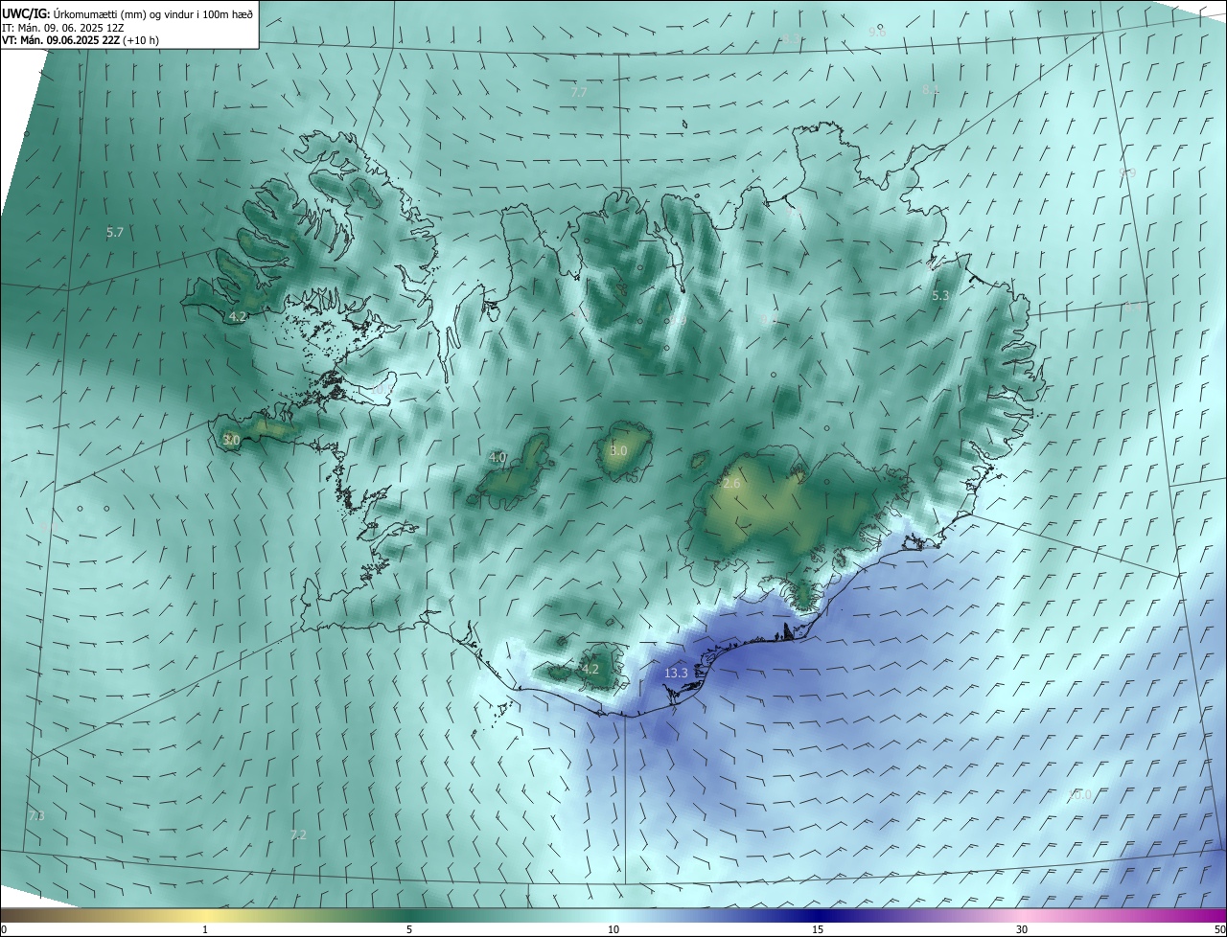The height and width of the screenshot is (937, 1227).
Task: Click the 7.3 value in southwest ocean
Action: tap(36, 815)
